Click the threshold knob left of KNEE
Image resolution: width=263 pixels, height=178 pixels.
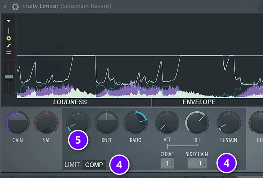point(78,123)
